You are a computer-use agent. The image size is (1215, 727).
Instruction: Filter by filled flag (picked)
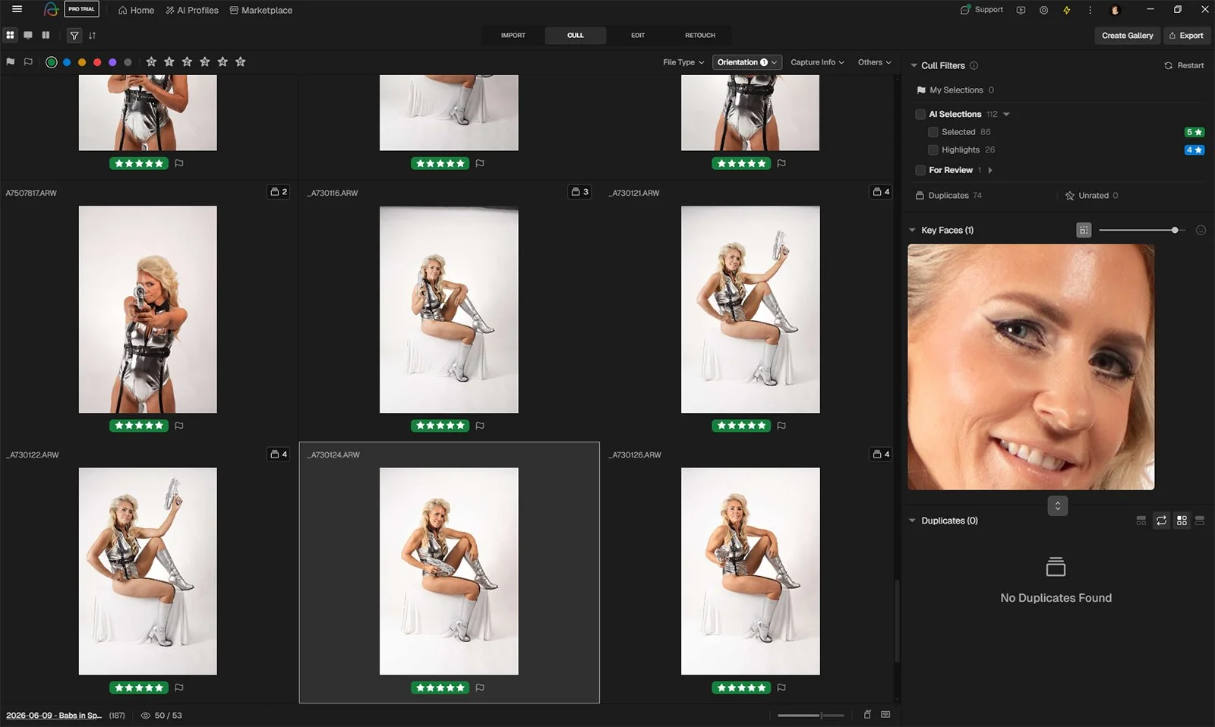pyautogui.click(x=10, y=62)
